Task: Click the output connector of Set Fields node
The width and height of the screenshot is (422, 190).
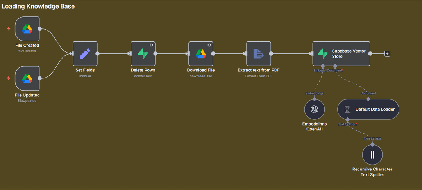Action: click(98, 54)
